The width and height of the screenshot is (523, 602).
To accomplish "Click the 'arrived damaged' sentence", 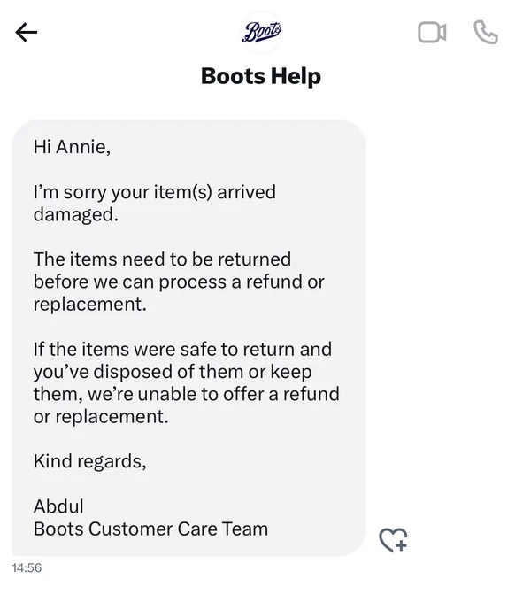I will 154,203.
